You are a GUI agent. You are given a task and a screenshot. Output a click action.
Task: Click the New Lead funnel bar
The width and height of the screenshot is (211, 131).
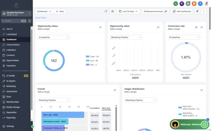[x=63, y=115]
